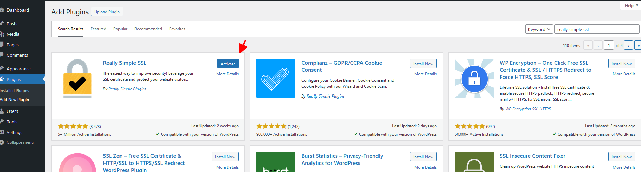Click the Tools wrench icon
This screenshot has height=172, width=641.
click(2, 122)
